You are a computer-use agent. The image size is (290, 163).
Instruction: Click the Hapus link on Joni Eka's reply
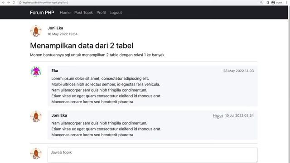click(218, 116)
